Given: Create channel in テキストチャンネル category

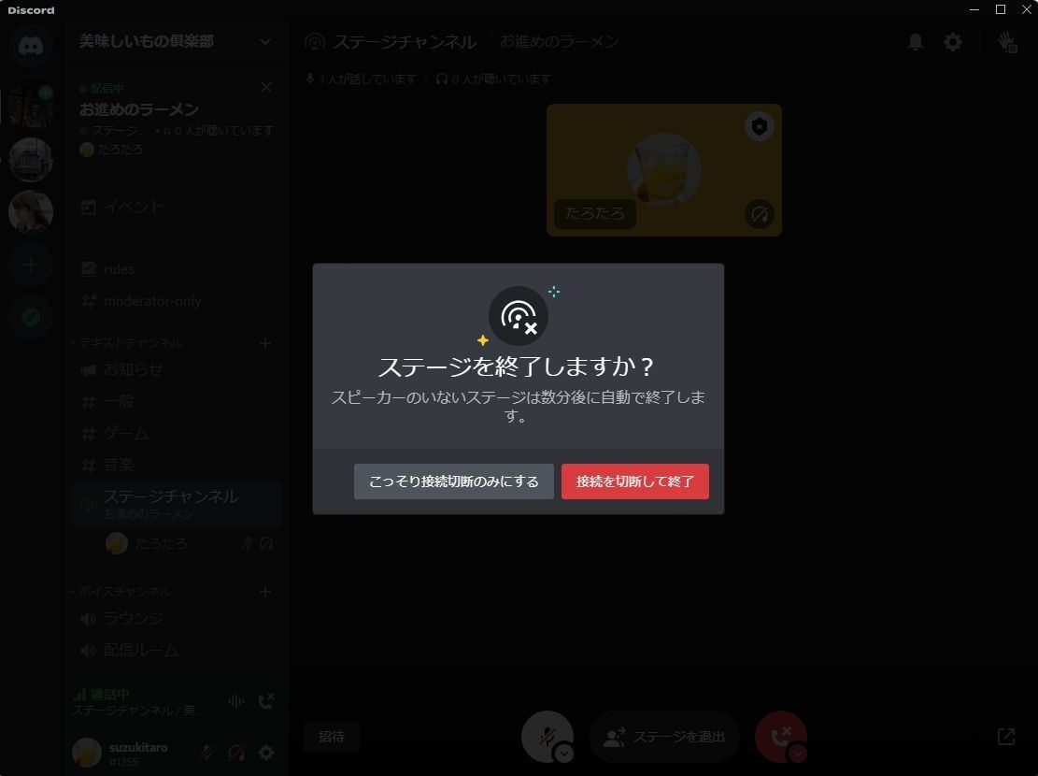Looking at the screenshot, I should [264, 343].
